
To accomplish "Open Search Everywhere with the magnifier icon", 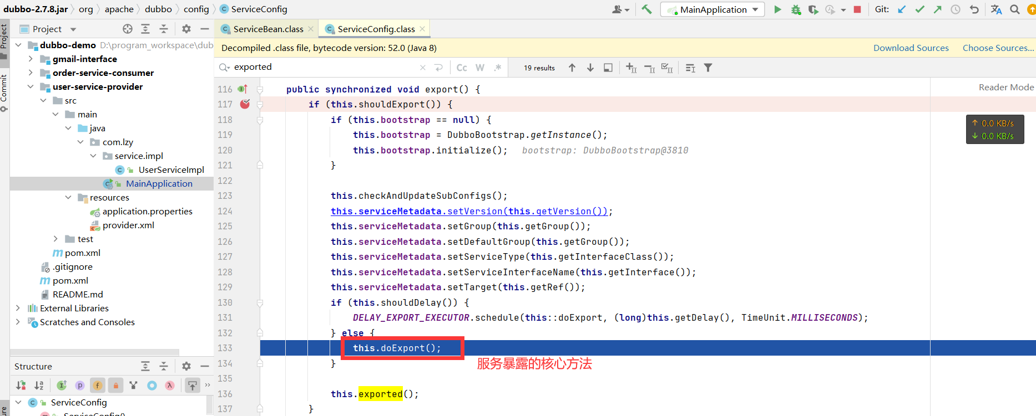I will [x=1015, y=9].
